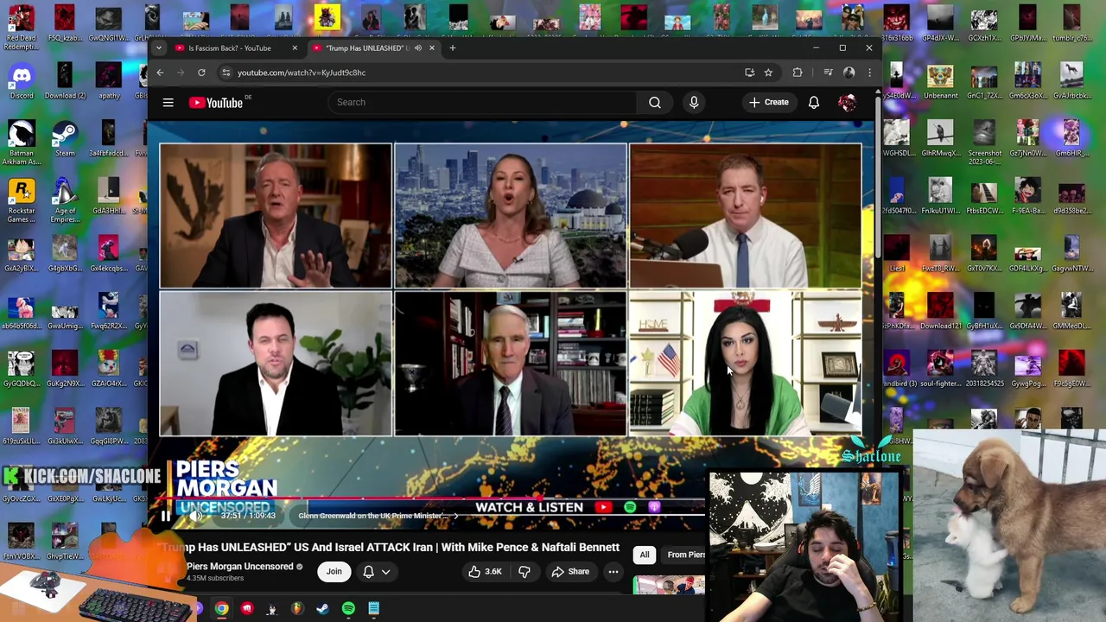Open YouTube account avatar menu
This screenshot has width=1106, height=622.
[847, 103]
